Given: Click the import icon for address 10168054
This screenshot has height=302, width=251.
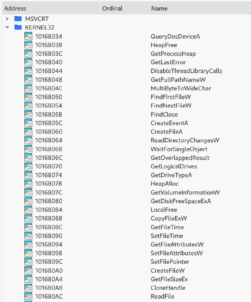Looking at the screenshot, I should [x=28, y=106].
